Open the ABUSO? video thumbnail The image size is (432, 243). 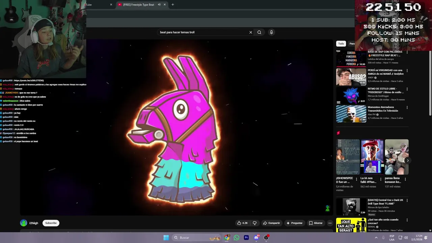coord(351,77)
